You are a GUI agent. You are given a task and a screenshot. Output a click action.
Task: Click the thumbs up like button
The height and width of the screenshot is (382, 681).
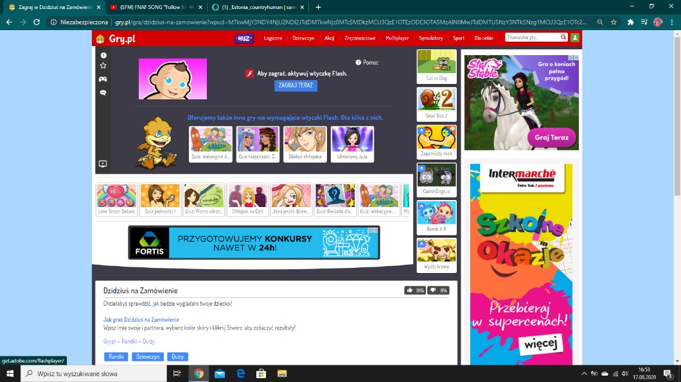click(x=415, y=290)
